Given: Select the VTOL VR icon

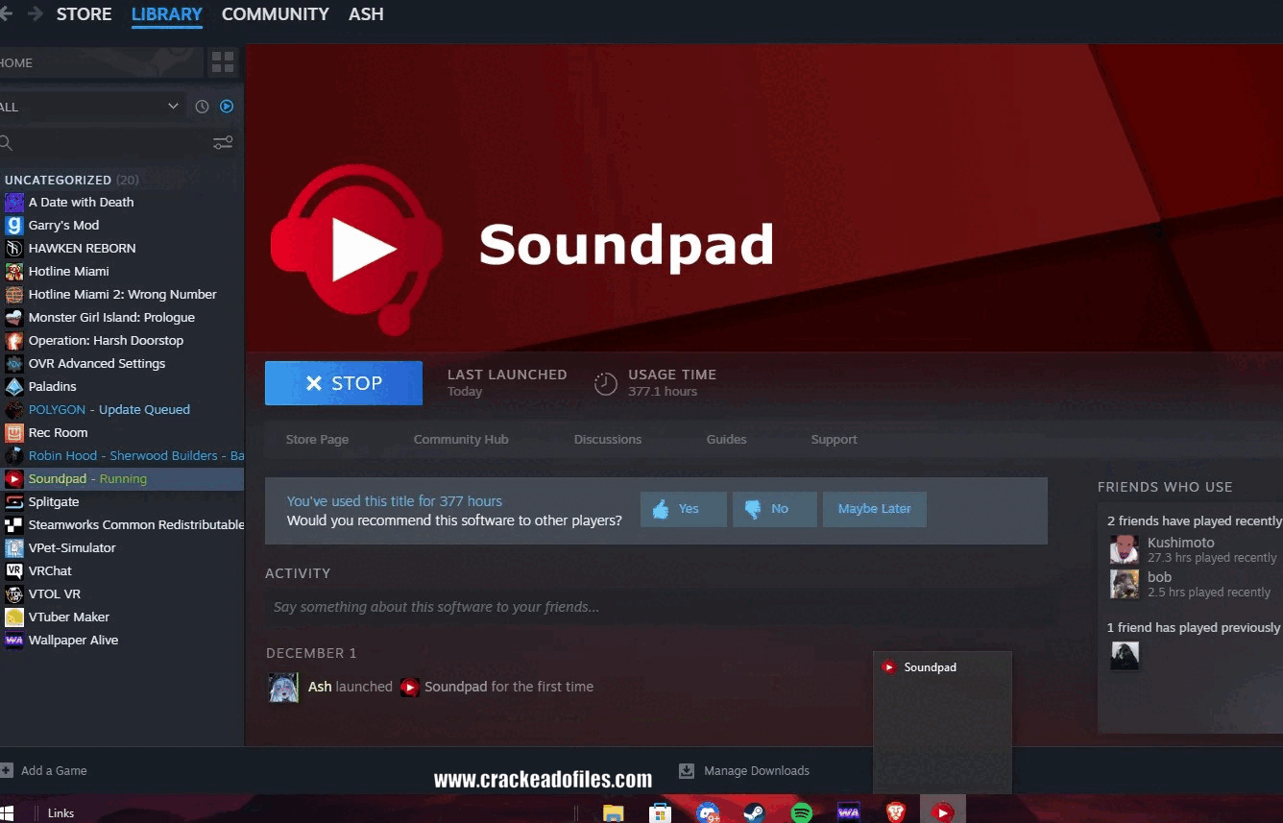Looking at the screenshot, I should coord(13,594).
